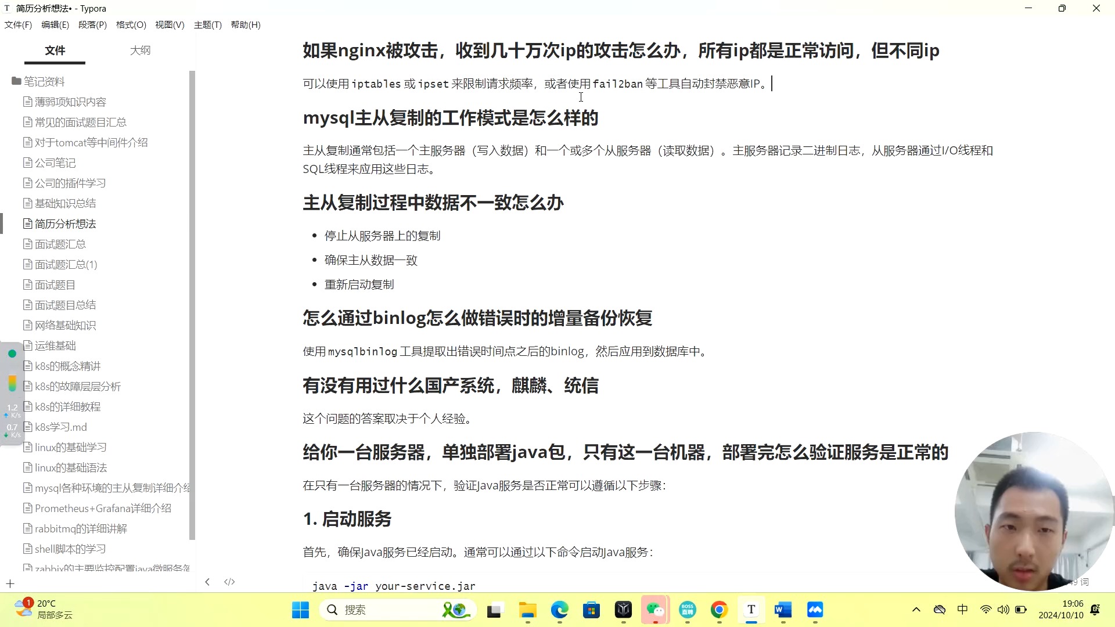Open the 主题(T) menu

(x=208, y=25)
